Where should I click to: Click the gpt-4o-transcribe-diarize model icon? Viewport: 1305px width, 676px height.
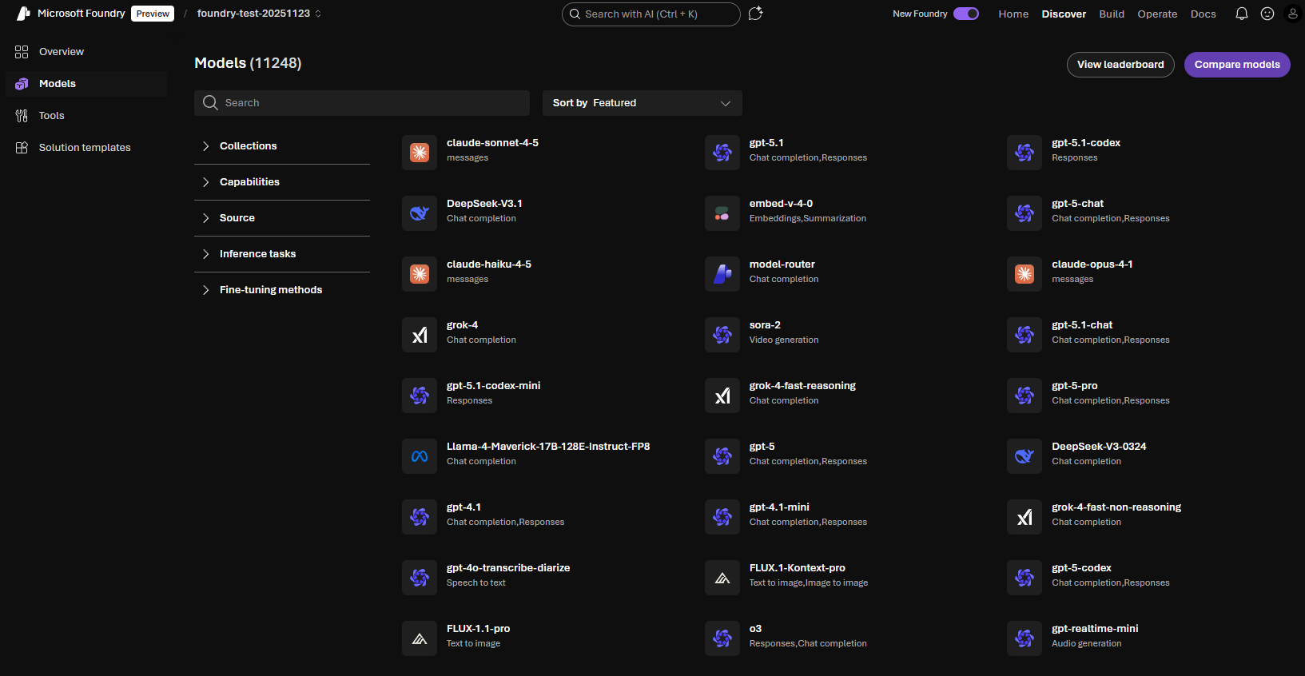point(420,578)
